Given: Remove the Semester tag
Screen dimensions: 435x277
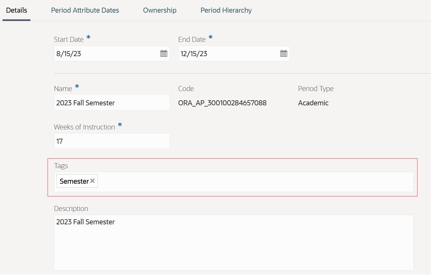Looking at the screenshot, I should (x=92, y=181).
